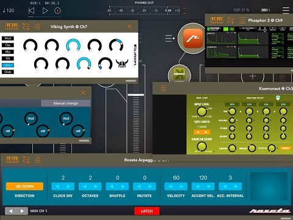Click the green Kosmonaut node icon
Viewport: 293px width, 220px height.
[179, 75]
